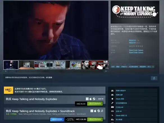Viewport: 164px width, 123px height.
Task: Click the Steam icon in the base game row
Action: tap(94, 99)
